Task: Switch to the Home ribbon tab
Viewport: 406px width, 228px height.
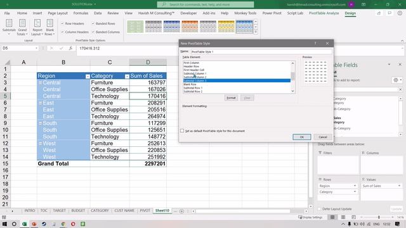Action: [22, 13]
